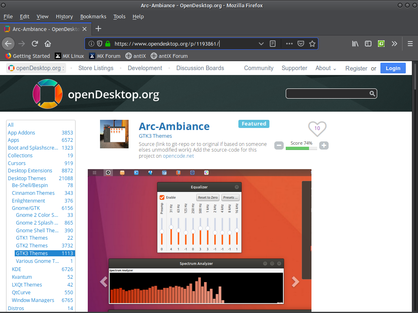Image resolution: width=418 pixels, height=313 pixels.
Task: Click the blue Login button
Action: tap(393, 68)
